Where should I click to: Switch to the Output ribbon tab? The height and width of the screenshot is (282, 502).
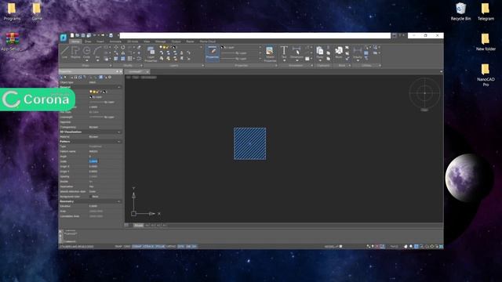(x=176, y=42)
